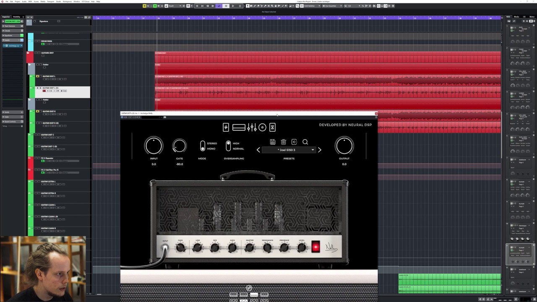Screen dimensions: 537x302
Task: Open the circular effects section icon
Action: click(262, 127)
